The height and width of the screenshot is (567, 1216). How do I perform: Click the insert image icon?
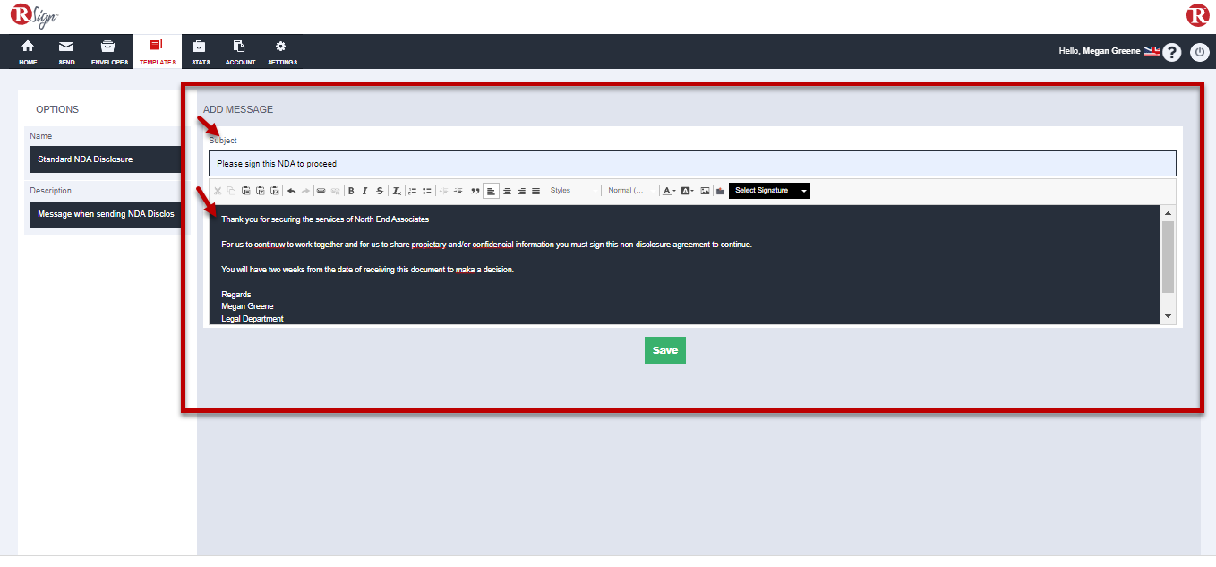coord(705,191)
